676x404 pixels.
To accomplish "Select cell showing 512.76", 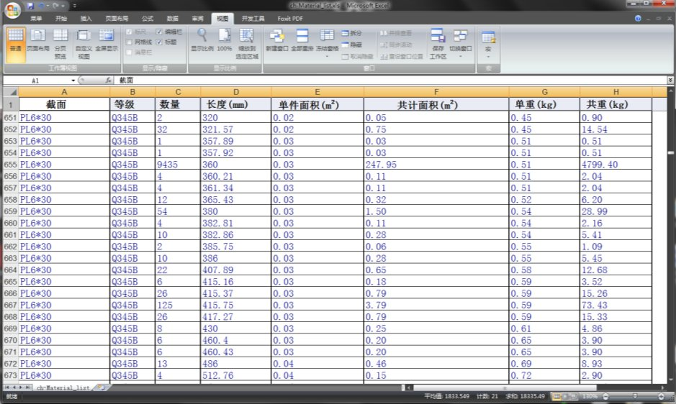I will coord(236,375).
